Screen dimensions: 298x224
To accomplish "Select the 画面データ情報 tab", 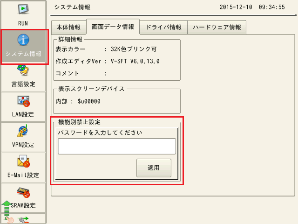I will (x=113, y=27).
